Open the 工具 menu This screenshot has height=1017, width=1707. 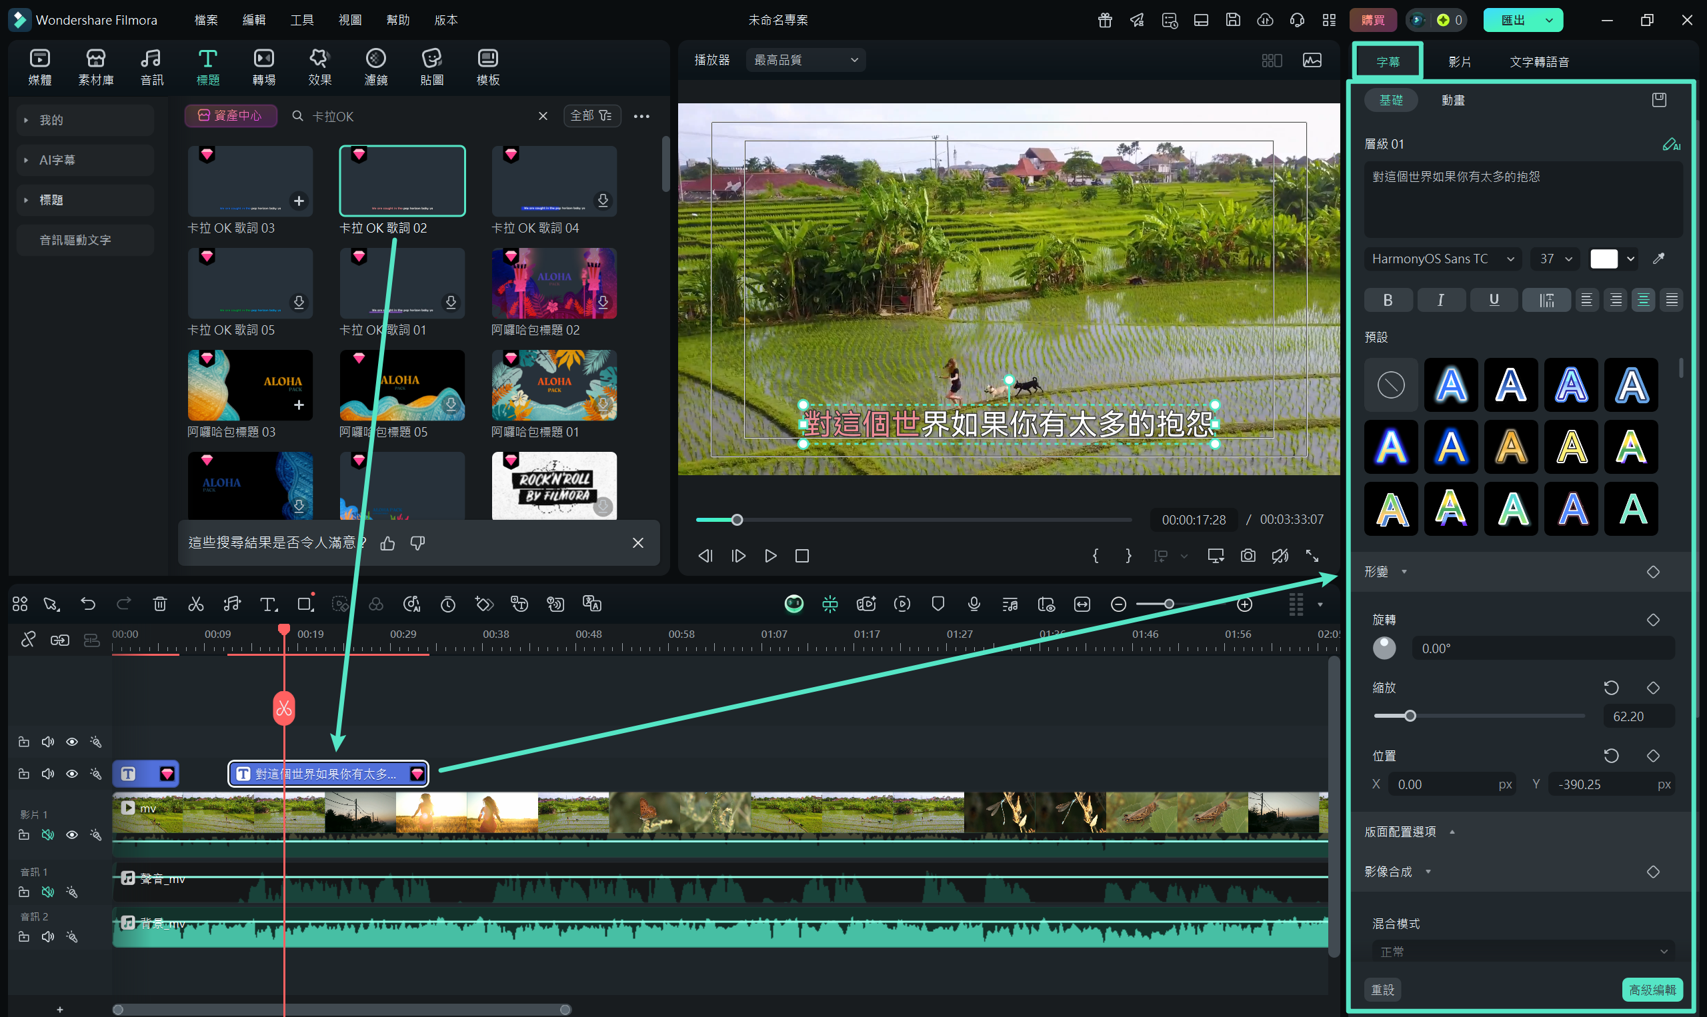pos(301,20)
